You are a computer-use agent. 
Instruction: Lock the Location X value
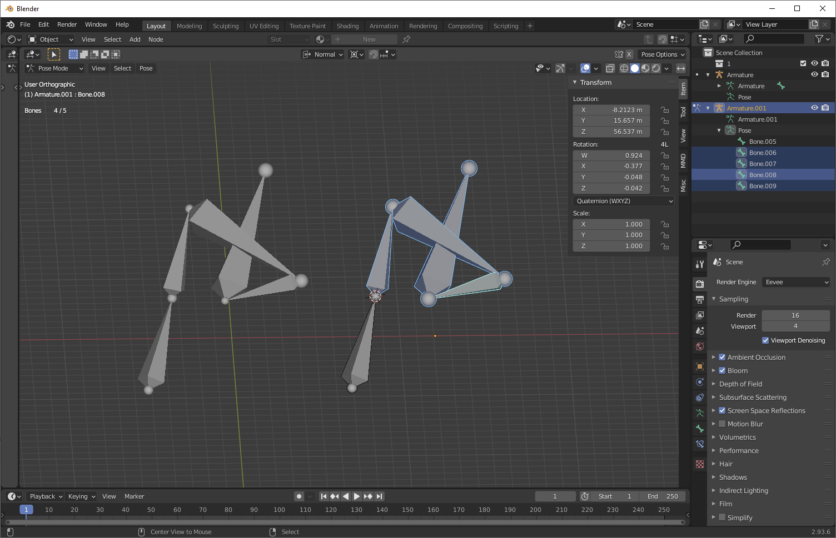tap(665, 110)
